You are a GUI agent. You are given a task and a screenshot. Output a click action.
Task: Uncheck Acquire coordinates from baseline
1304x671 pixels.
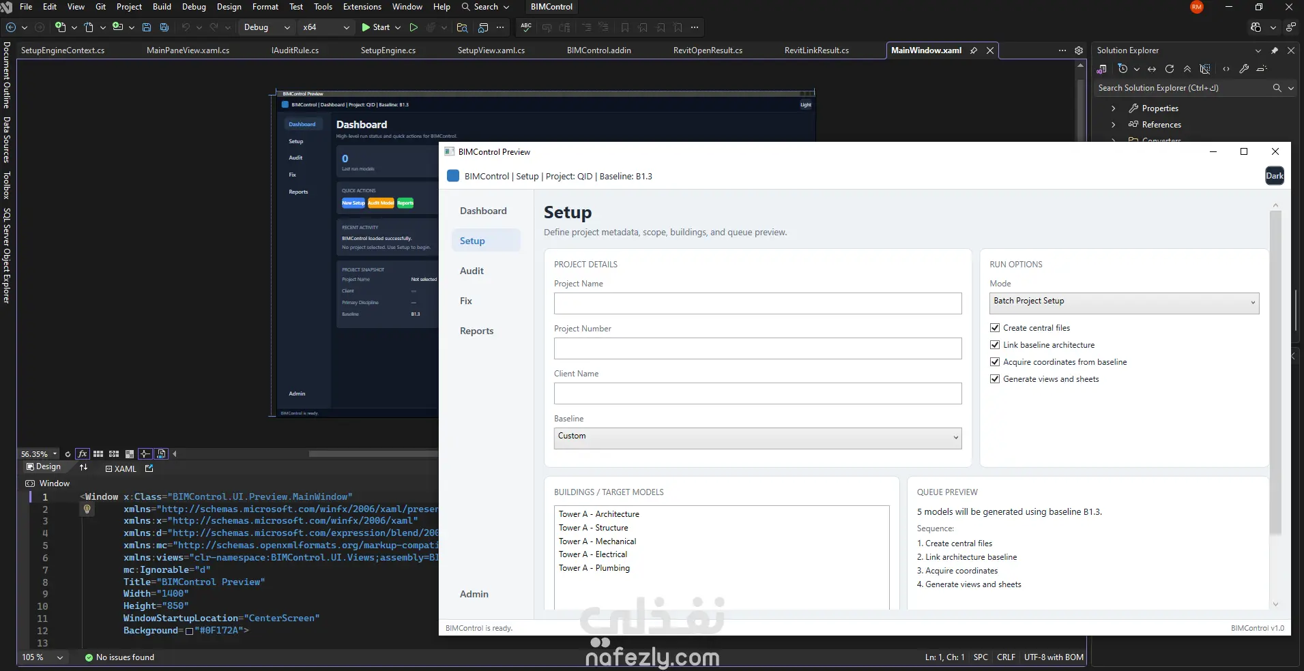pyautogui.click(x=995, y=362)
